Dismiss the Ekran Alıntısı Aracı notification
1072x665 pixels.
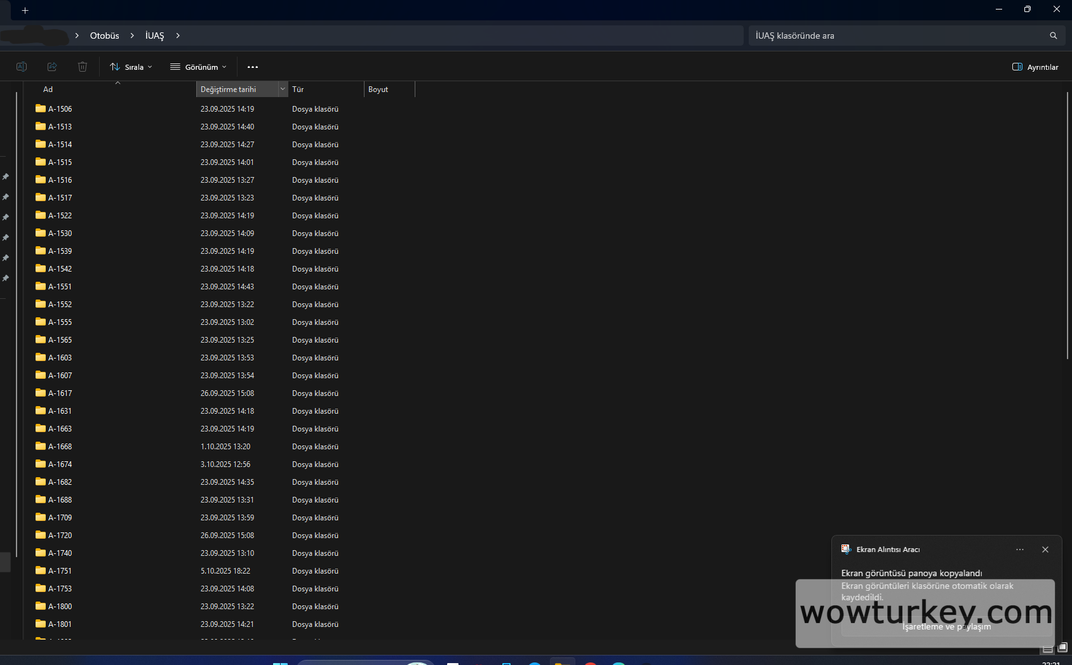click(x=1045, y=550)
